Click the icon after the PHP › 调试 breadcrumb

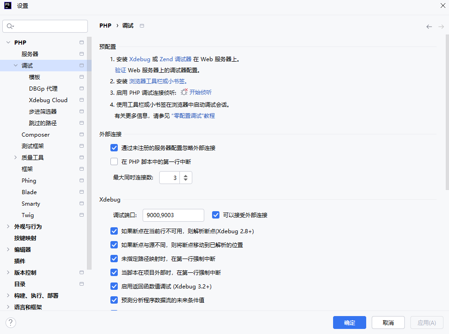142,26
